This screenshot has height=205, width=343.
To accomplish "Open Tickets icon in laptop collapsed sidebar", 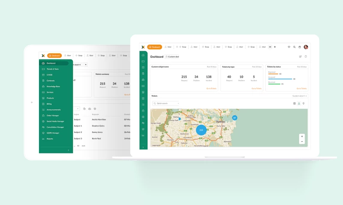I will [143, 61].
